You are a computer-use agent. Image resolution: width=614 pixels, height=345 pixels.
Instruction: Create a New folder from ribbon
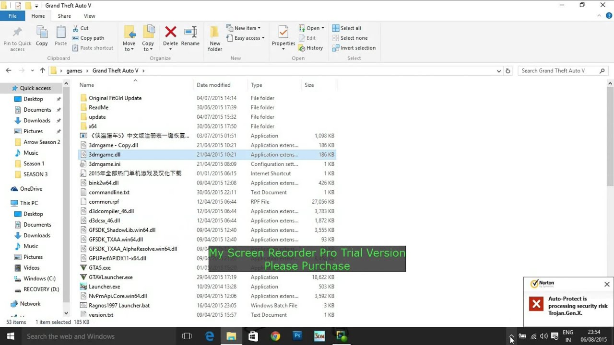click(x=215, y=38)
